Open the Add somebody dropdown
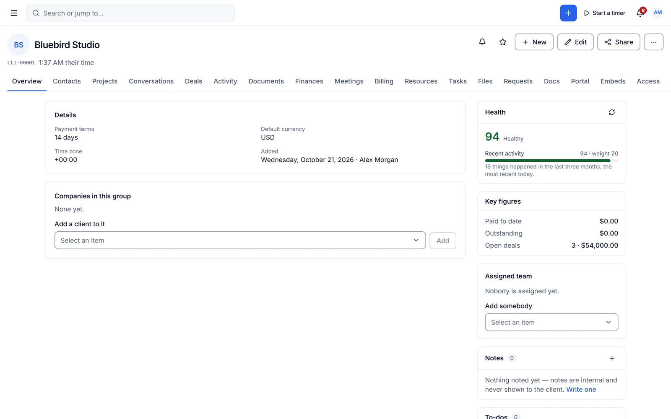The height and width of the screenshot is (419, 671). pos(551,322)
